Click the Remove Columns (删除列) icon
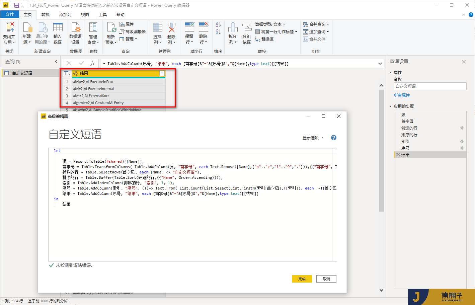 tap(171, 27)
